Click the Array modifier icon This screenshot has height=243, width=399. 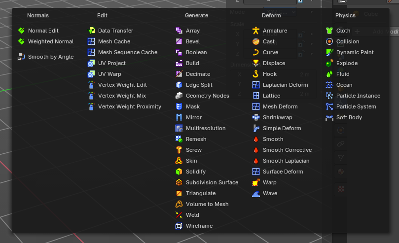(179, 31)
